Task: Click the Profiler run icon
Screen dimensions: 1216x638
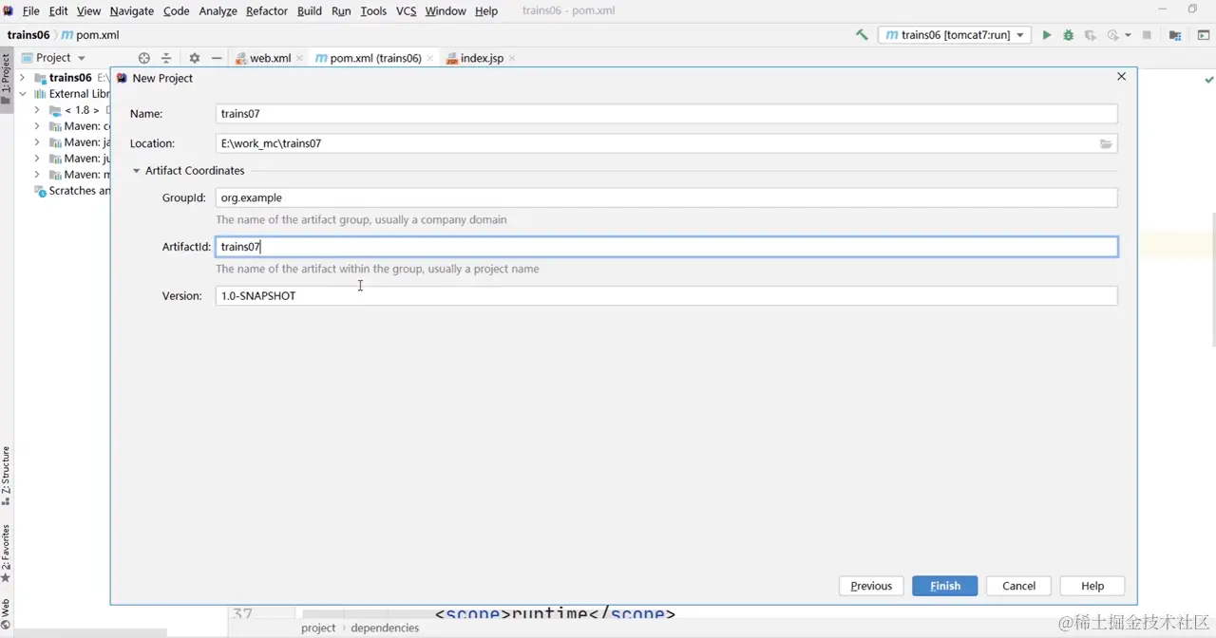Action: [1112, 35]
